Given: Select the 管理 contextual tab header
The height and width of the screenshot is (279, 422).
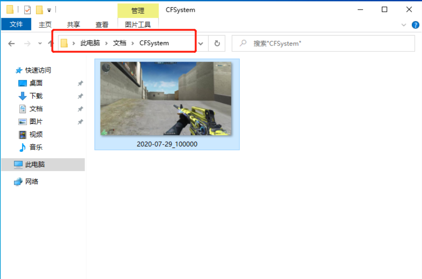Looking at the screenshot, I should tap(138, 10).
